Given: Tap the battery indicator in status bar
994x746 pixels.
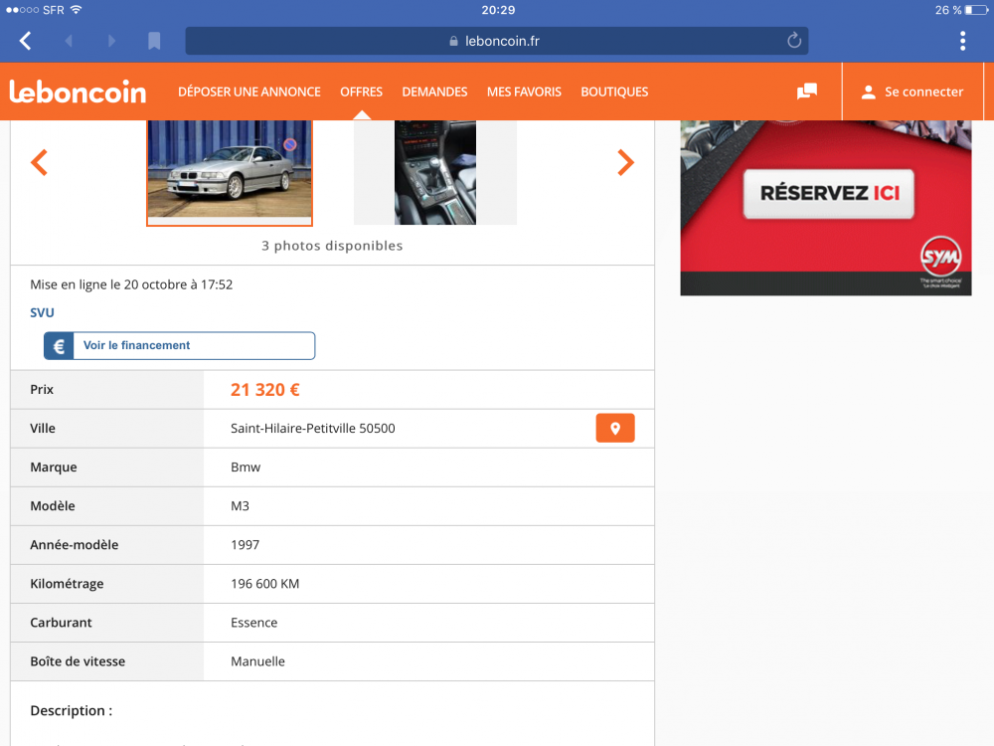Looking at the screenshot, I should [x=976, y=10].
